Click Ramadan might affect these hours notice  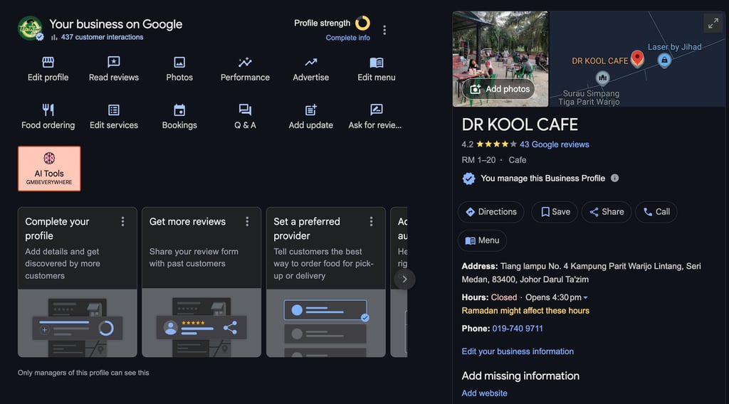(525, 311)
